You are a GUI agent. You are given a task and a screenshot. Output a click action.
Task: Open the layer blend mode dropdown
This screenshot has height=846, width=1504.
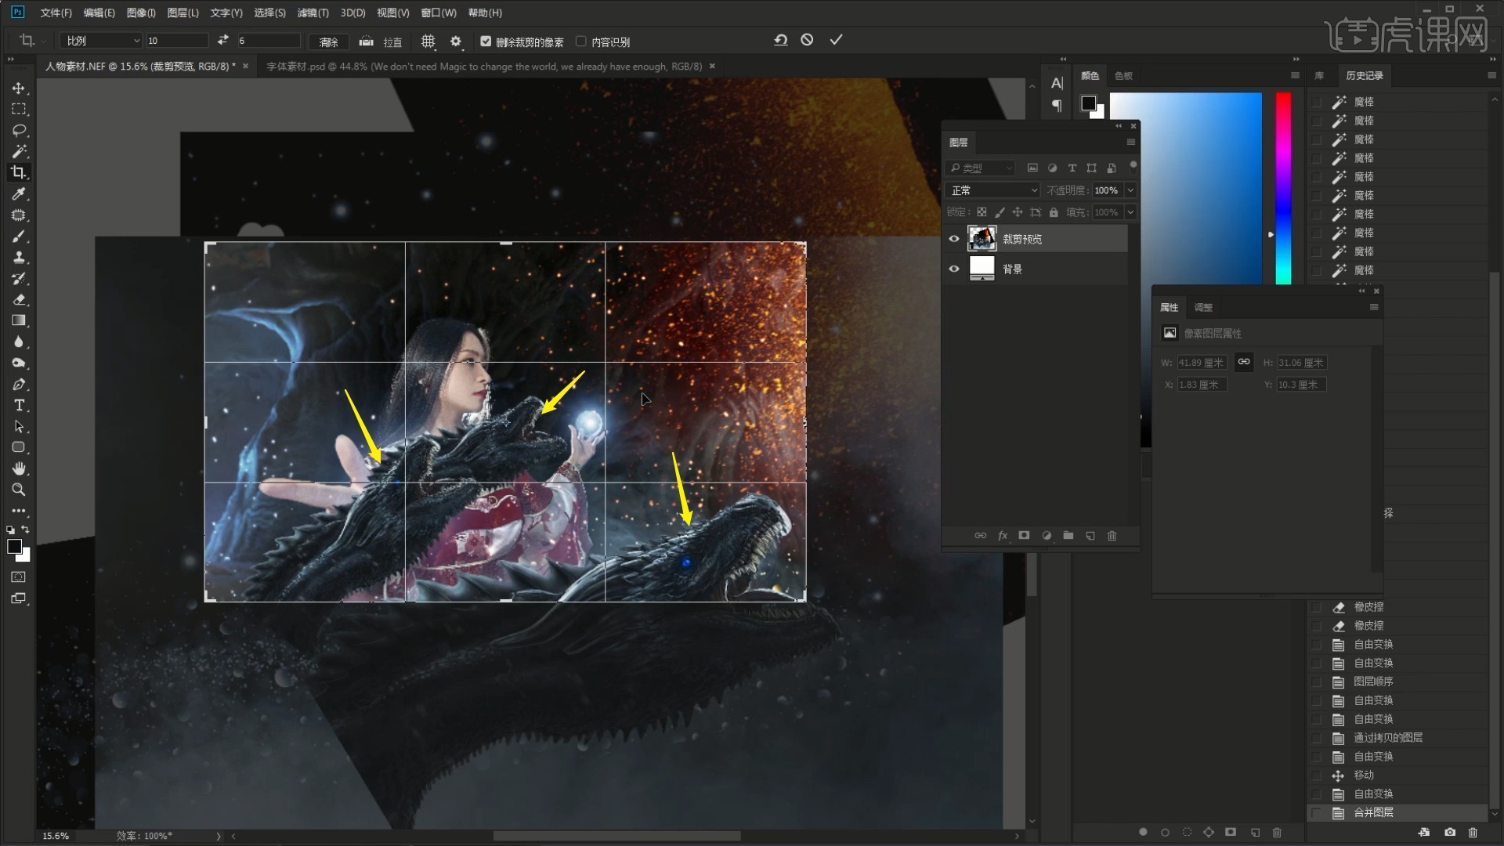click(992, 190)
